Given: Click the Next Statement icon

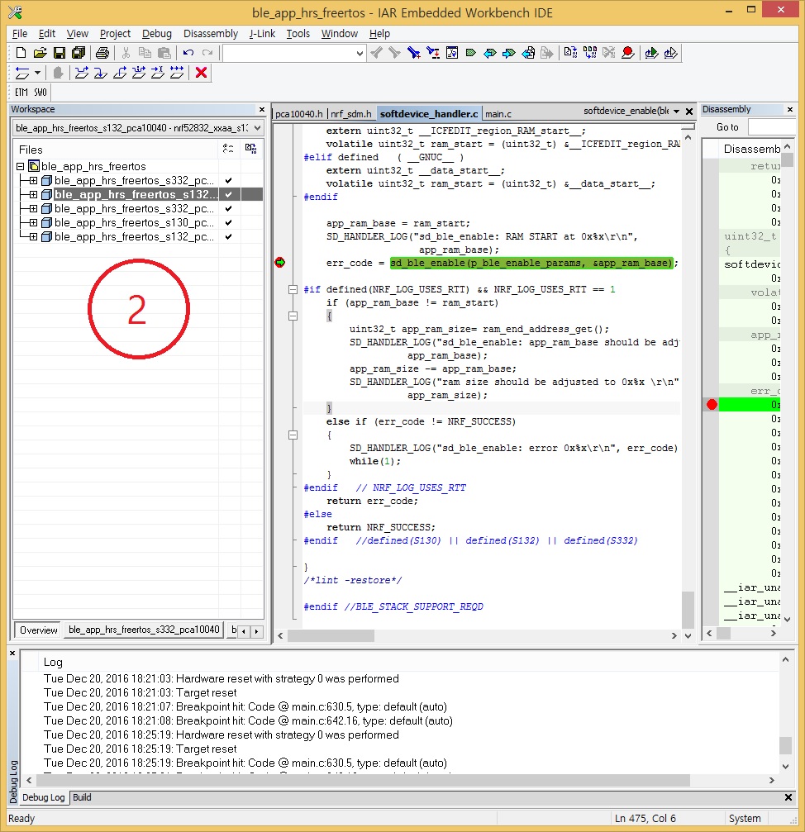Looking at the screenshot, I should 139,73.
